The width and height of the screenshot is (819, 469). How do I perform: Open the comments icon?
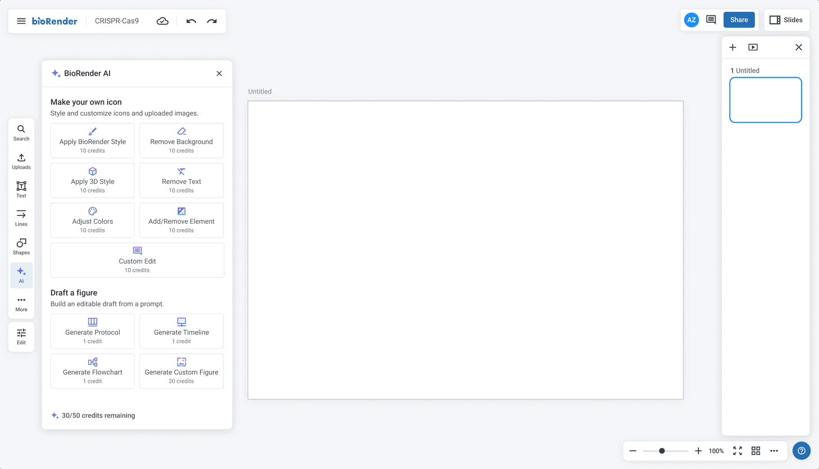coord(711,20)
